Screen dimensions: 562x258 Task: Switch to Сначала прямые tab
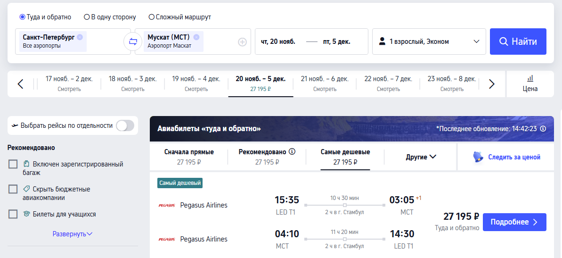pyautogui.click(x=189, y=157)
